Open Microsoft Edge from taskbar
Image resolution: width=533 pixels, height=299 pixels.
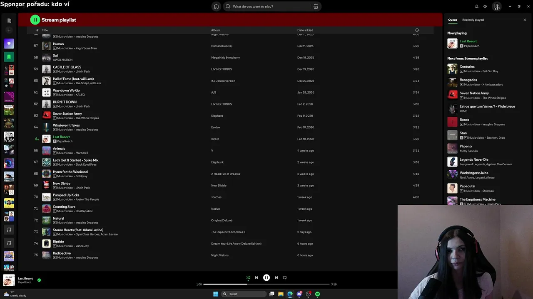290,294
